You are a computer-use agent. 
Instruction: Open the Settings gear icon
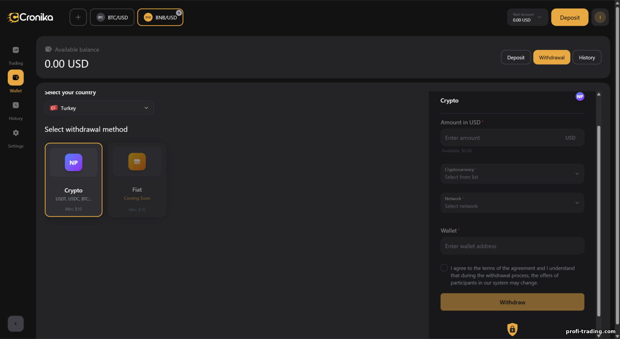pyautogui.click(x=16, y=133)
